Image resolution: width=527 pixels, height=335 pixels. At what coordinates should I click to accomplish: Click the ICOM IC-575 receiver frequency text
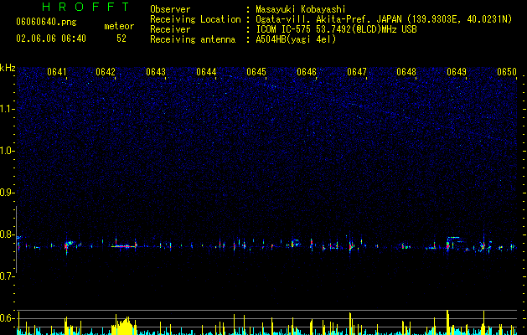click(336, 29)
